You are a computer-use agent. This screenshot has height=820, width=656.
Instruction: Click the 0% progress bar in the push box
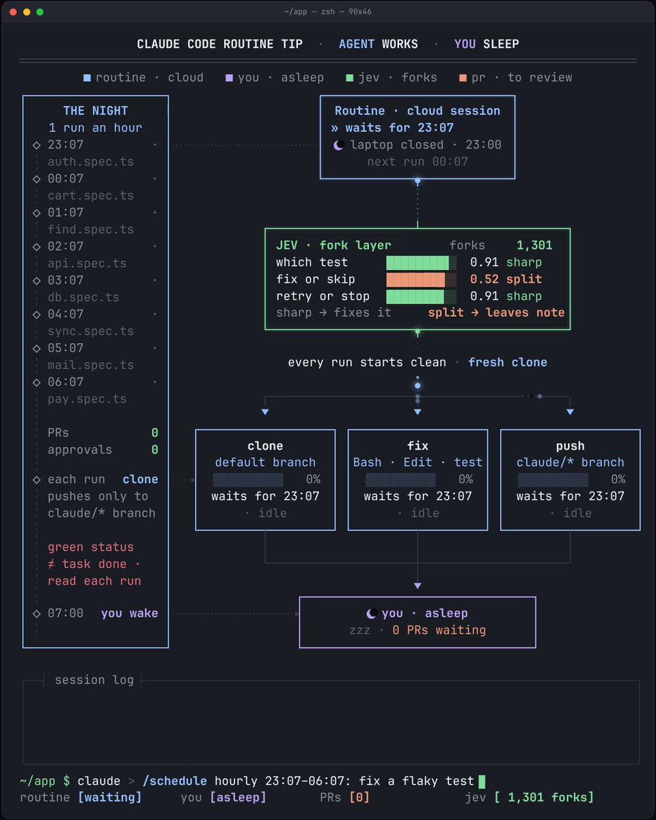pos(553,480)
